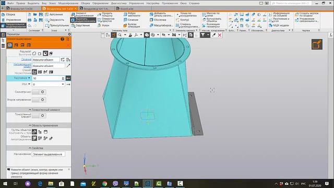Viewport: 334px width, 188px height.
Task: Open the Справка menu
Action: [x=194, y=3]
